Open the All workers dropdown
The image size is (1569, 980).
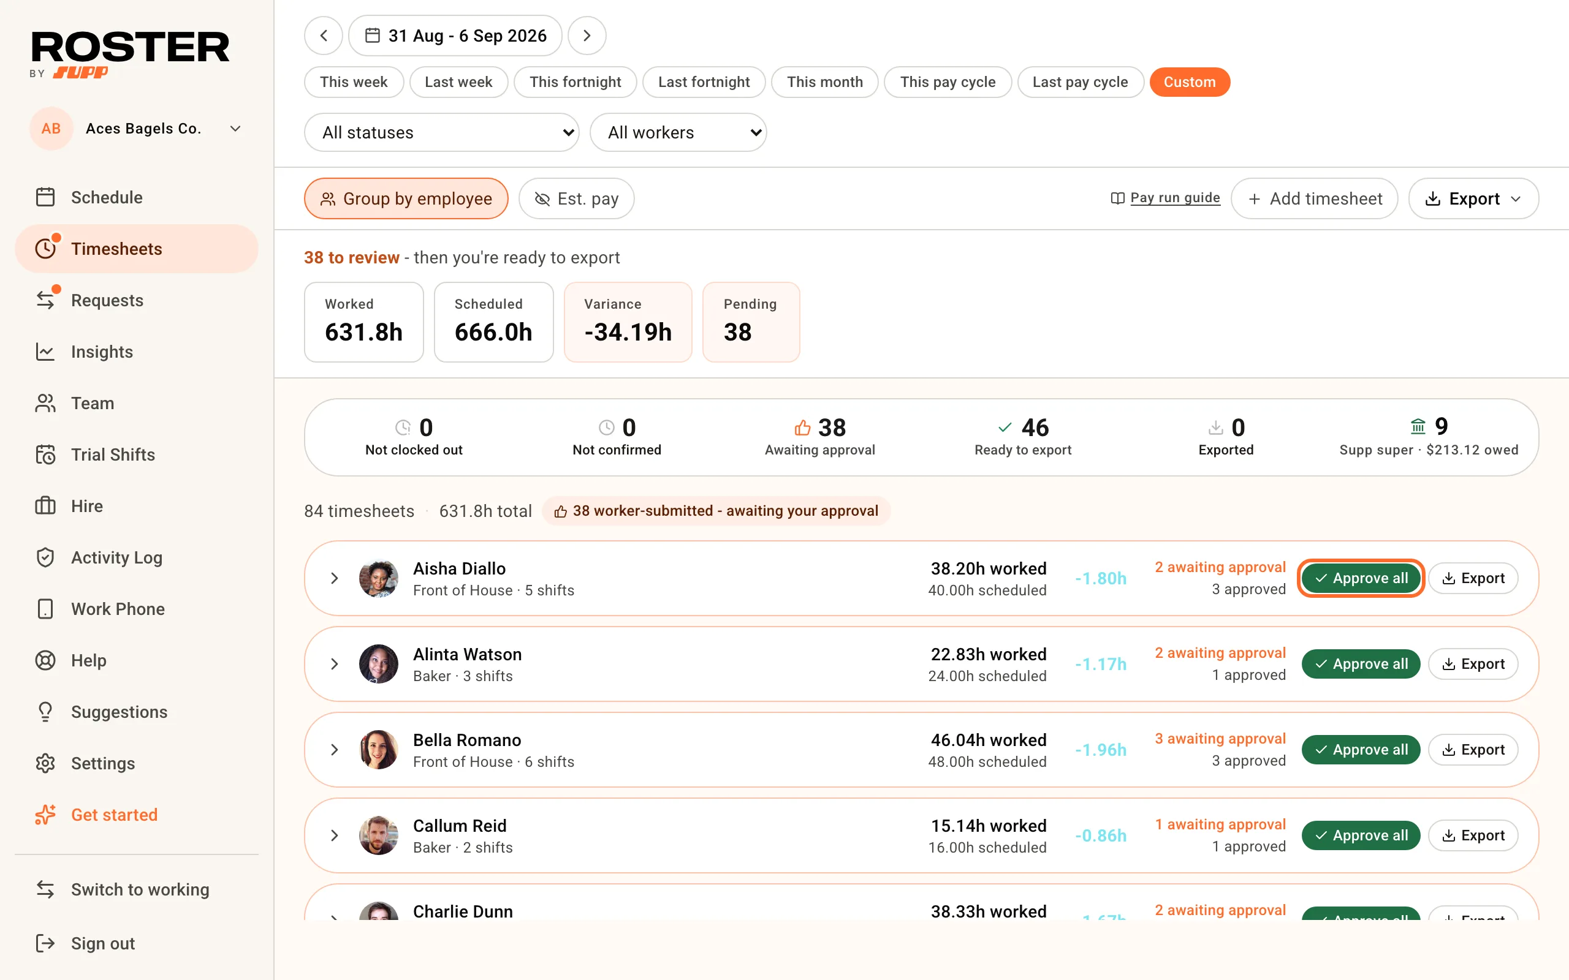[x=678, y=132]
